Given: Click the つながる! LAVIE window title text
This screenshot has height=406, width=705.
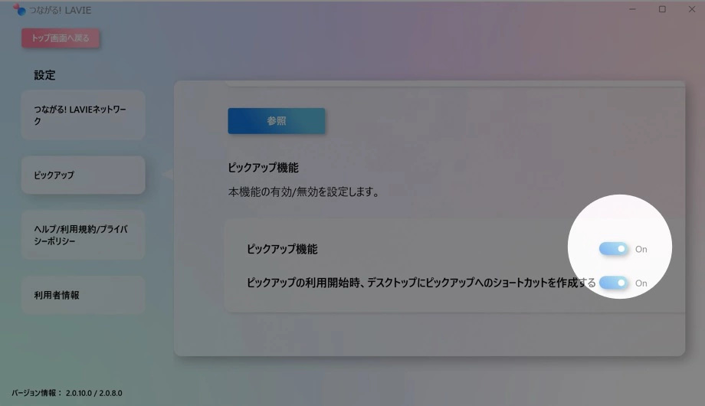Looking at the screenshot, I should tap(61, 10).
